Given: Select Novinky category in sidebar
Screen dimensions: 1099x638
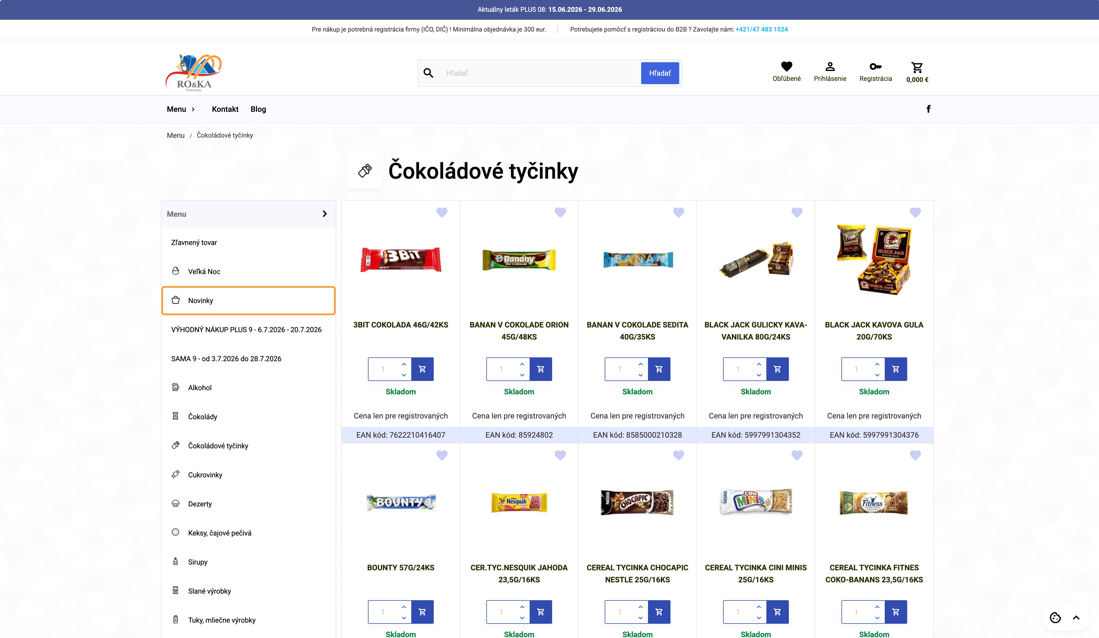Looking at the screenshot, I should click(x=248, y=300).
